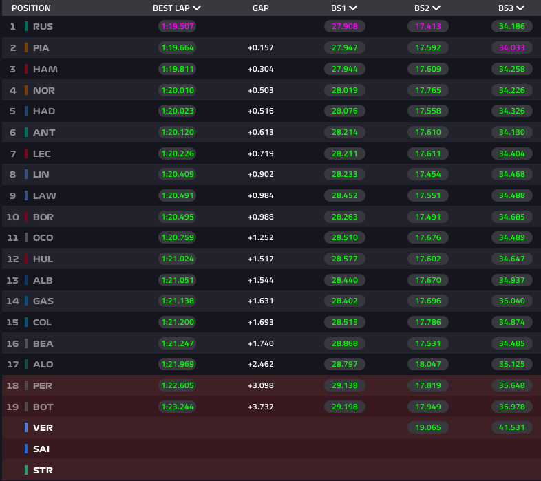This screenshot has height=481, width=541.
Task: Click RUS's purple best lap 1:19.507
Action: [177, 27]
